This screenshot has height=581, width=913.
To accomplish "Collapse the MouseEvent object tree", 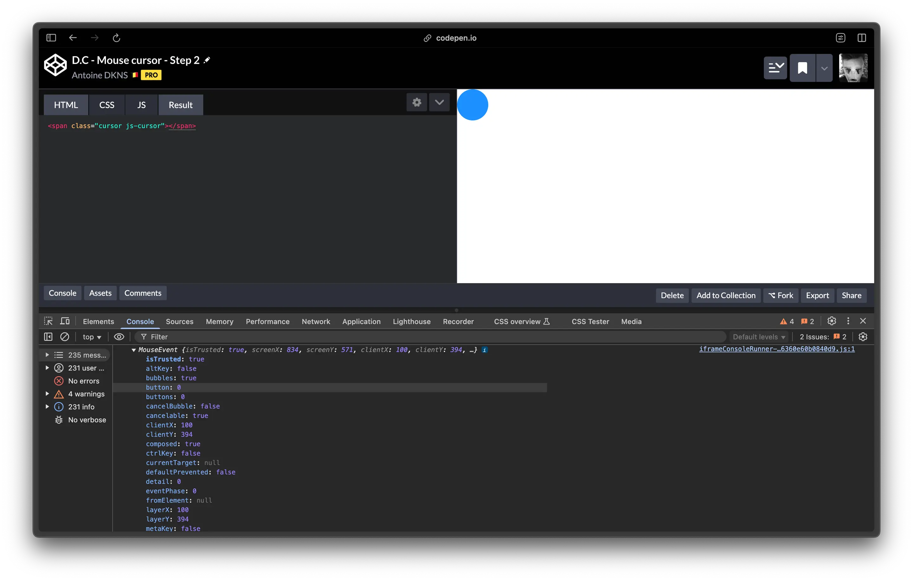I will (133, 350).
